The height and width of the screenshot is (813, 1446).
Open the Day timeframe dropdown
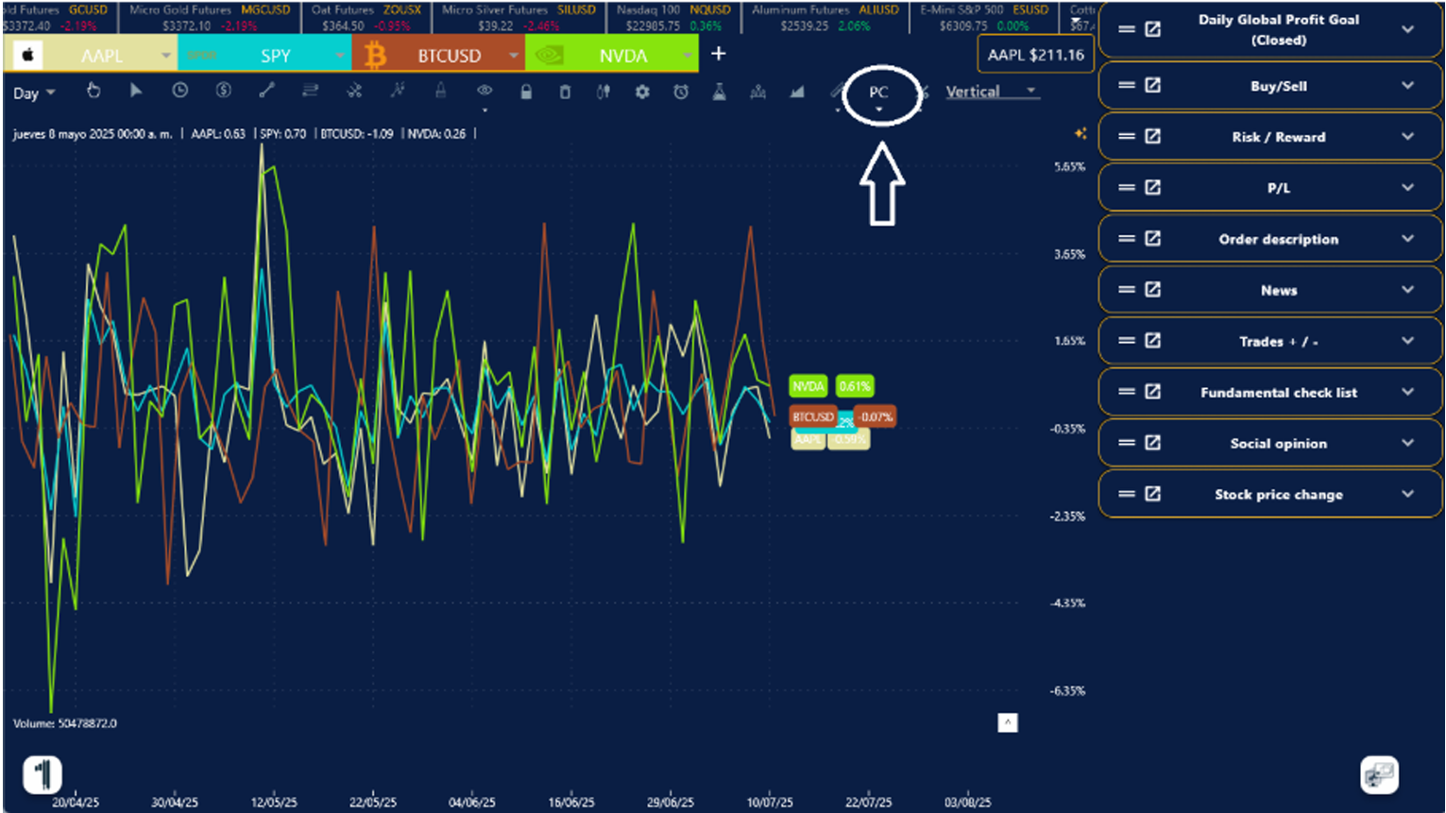[34, 93]
